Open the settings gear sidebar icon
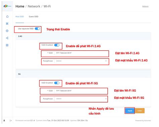The height and width of the screenshot is (127, 159). coord(7,31)
